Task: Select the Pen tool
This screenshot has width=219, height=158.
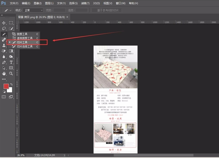Action: (x=4, y=62)
